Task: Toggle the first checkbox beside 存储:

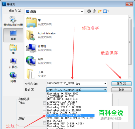Action: 44,103
